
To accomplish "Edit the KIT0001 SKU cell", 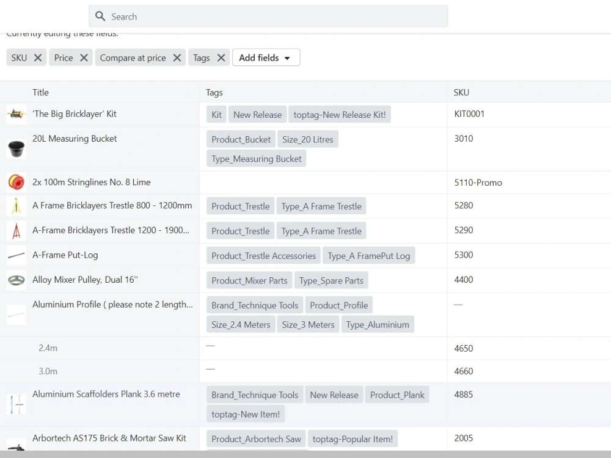I will coord(529,115).
